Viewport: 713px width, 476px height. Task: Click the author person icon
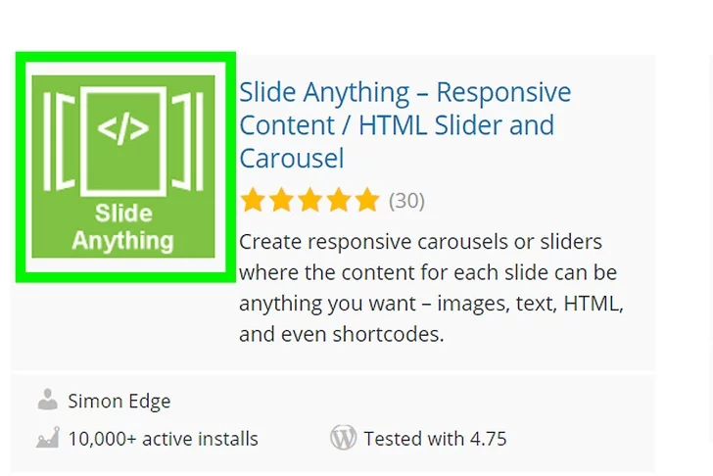(47, 400)
